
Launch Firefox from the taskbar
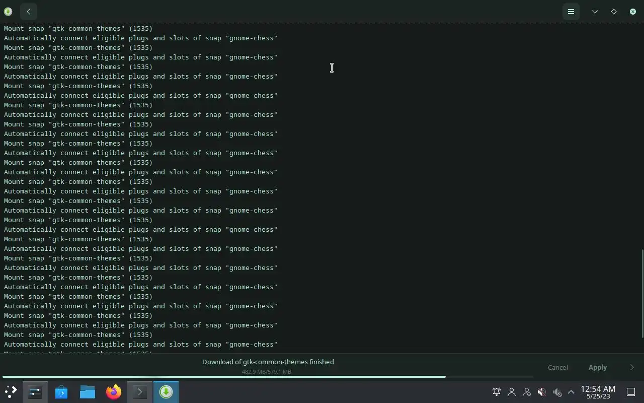pyautogui.click(x=114, y=392)
